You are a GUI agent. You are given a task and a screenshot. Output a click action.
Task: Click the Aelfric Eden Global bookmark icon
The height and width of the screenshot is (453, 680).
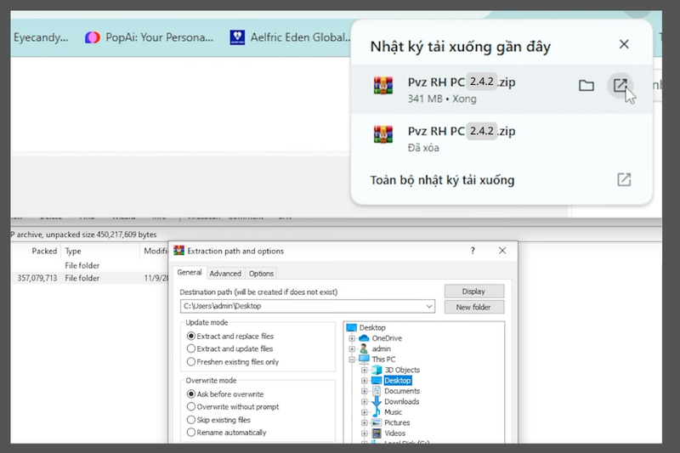click(237, 37)
